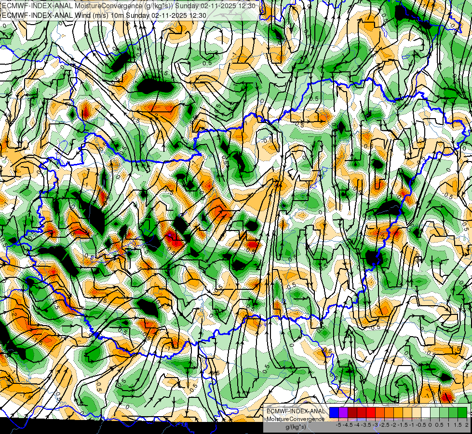Click the blue legend swatch below -5

tap(334, 413)
